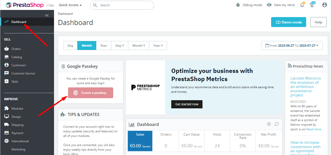This screenshot has width=331, height=155.
Task: Open the Quick Access dropdown
Action: coord(70,5)
